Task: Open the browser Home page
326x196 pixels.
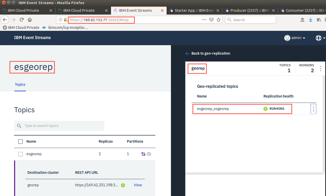Action: pyautogui.click(x=30, y=20)
